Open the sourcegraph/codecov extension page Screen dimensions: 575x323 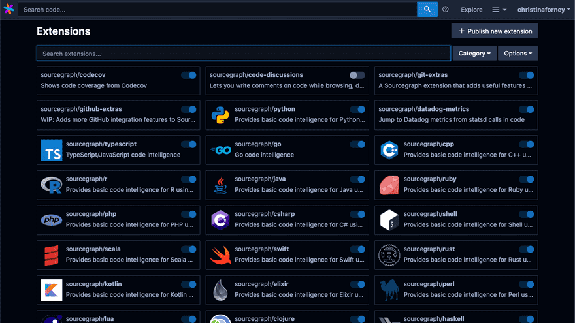pos(73,74)
